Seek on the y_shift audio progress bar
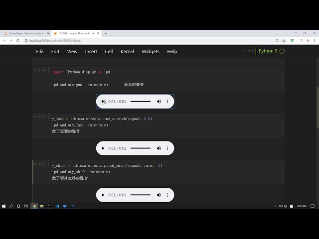This screenshot has width=319, height=239. click(141, 195)
